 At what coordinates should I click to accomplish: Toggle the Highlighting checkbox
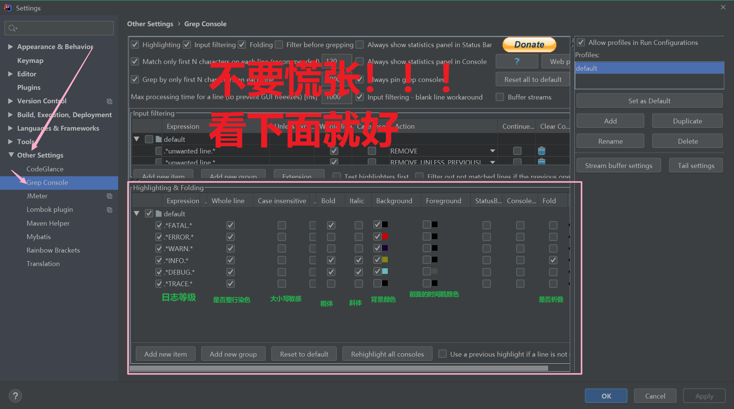click(x=135, y=45)
